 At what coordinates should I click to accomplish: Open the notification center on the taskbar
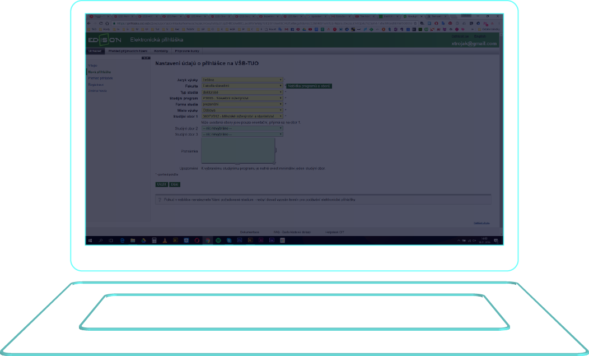tap(496, 241)
